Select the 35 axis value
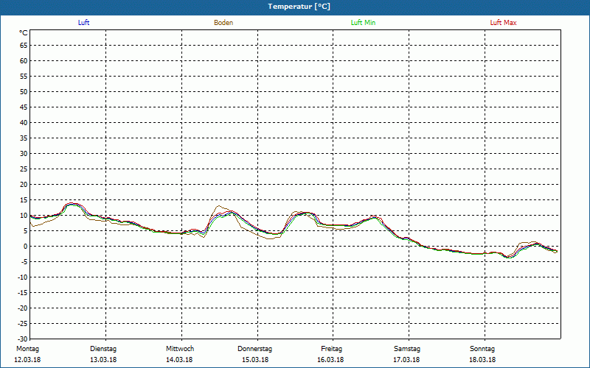 pyautogui.click(x=24, y=138)
